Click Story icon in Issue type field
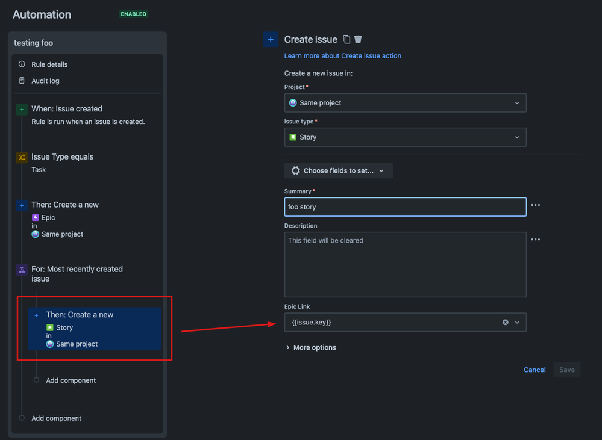This screenshot has width=602, height=440. click(293, 137)
